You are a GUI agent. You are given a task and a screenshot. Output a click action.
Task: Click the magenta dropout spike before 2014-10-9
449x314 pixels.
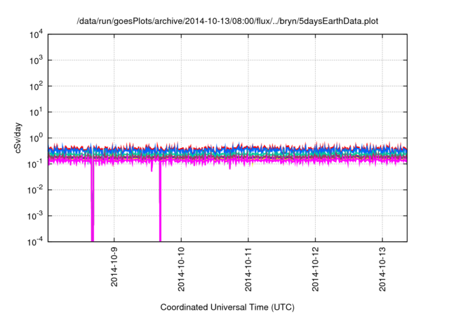point(92,200)
